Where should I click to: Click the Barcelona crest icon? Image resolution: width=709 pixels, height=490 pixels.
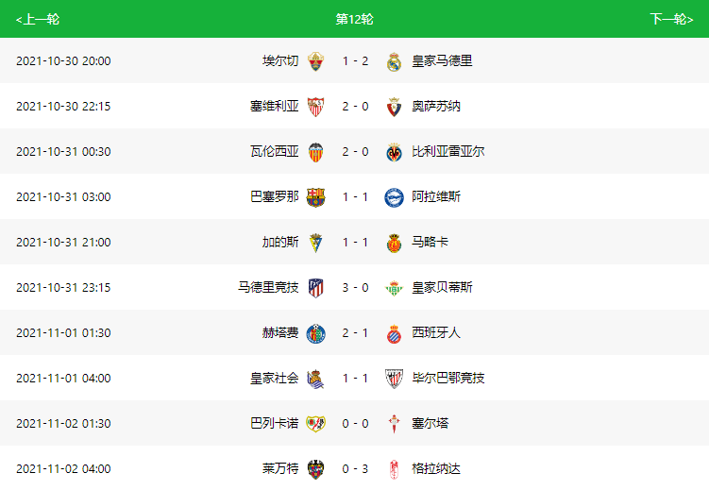(315, 197)
